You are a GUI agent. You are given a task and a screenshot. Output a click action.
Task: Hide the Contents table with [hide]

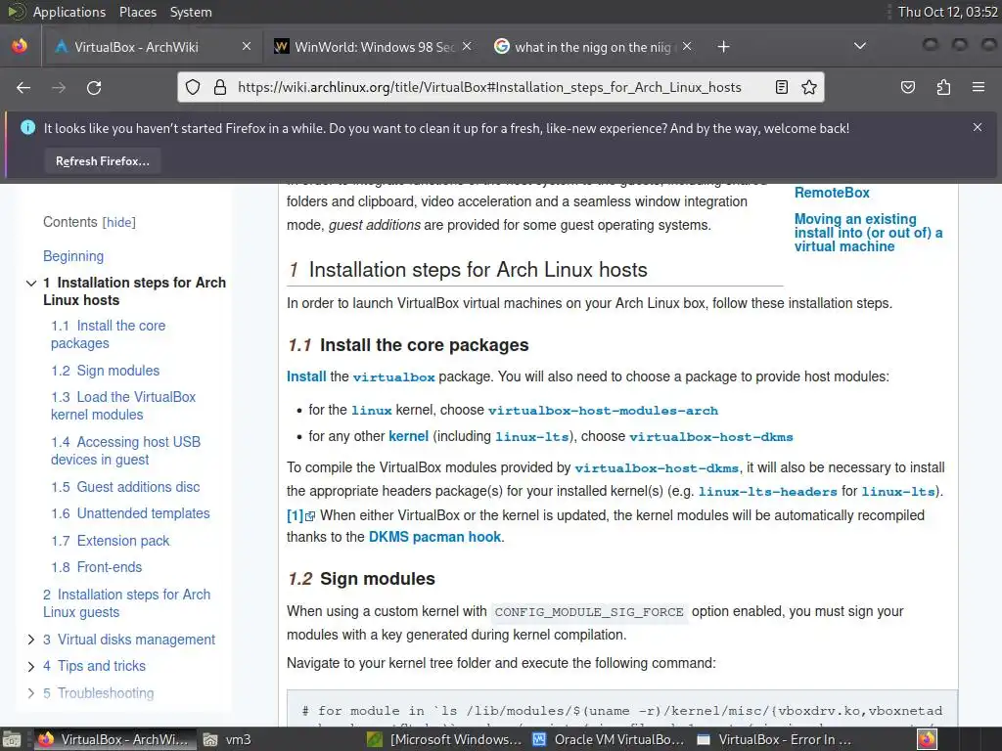coord(118,222)
